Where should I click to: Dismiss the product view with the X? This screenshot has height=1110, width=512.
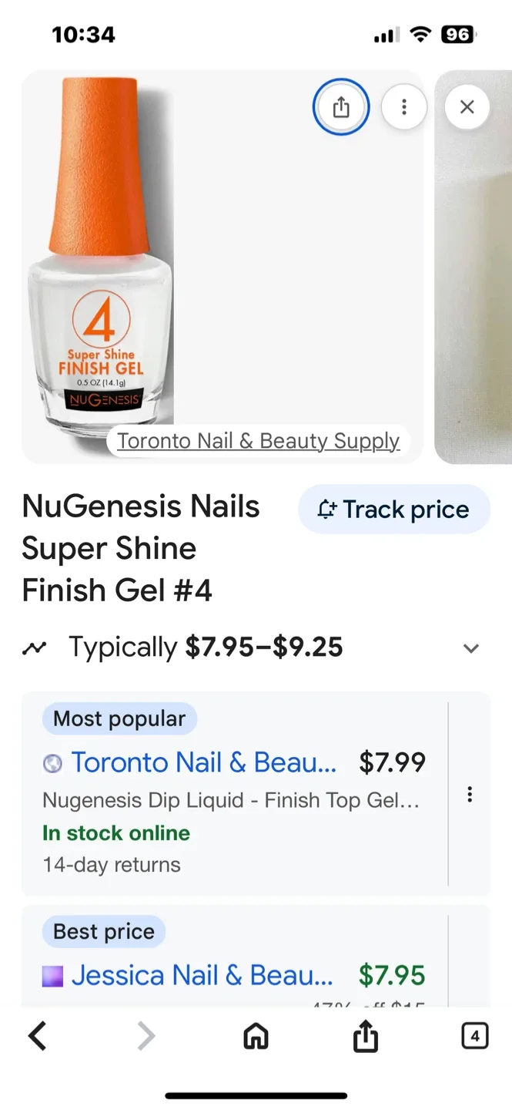click(467, 107)
